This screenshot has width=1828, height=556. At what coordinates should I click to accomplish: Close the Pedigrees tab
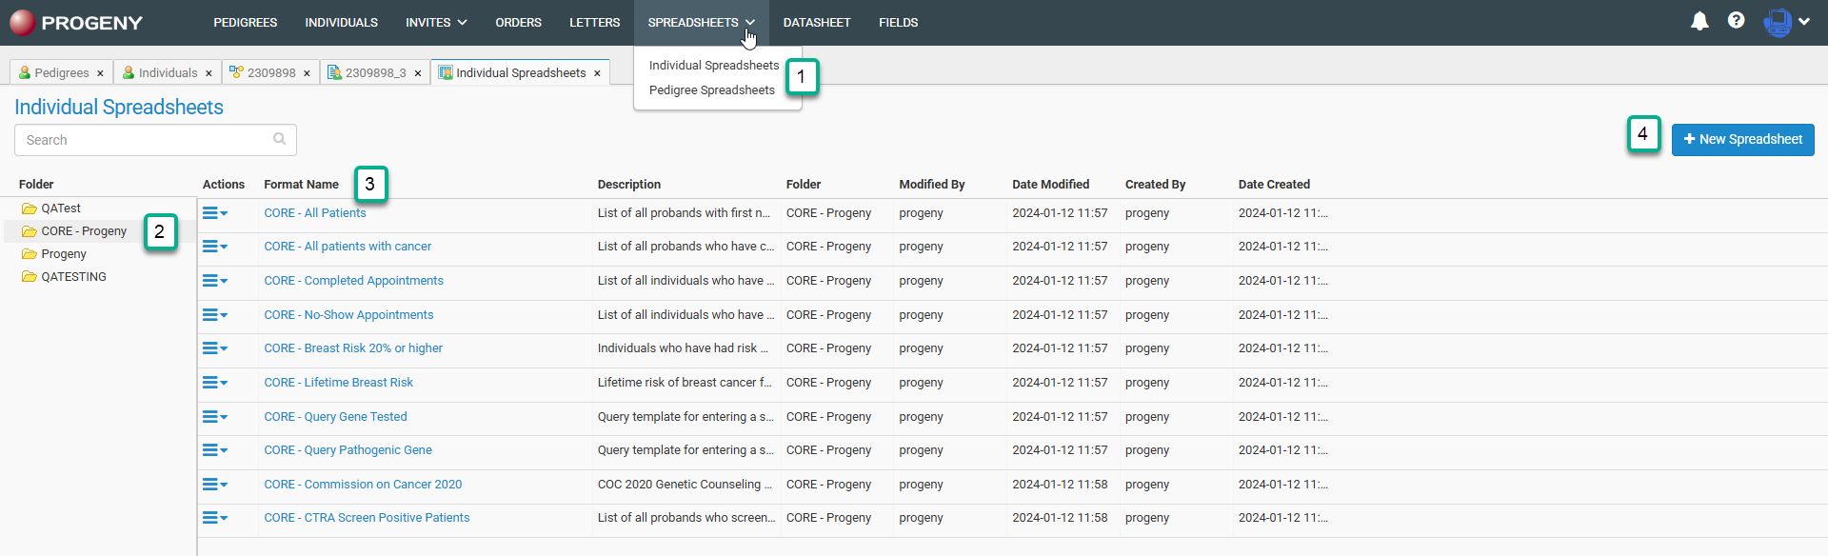click(x=100, y=73)
